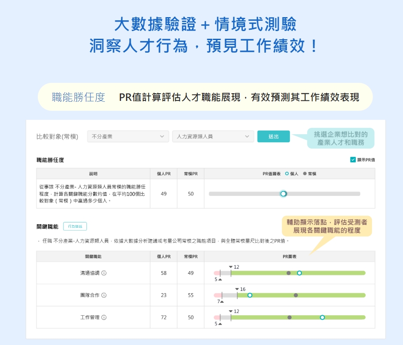Click teal marker on 溝通協調 PR bar
This screenshot has height=345, width=403.
tap(299, 273)
